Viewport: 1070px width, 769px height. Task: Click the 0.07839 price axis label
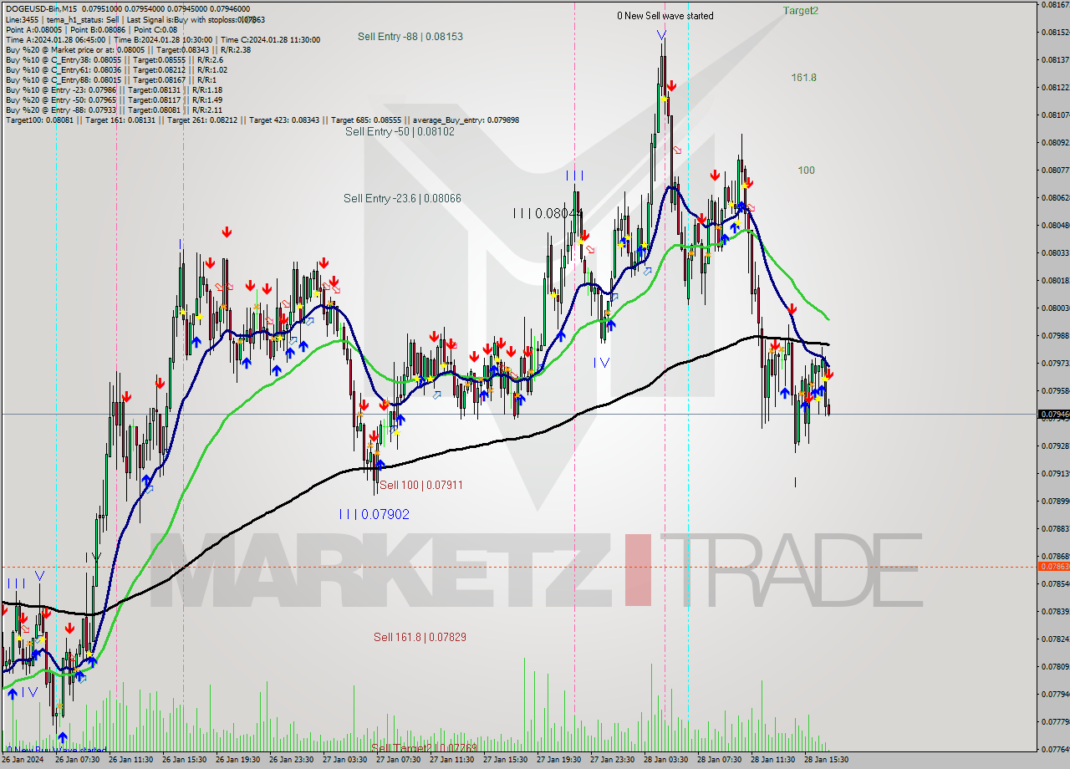(1055, 611)
